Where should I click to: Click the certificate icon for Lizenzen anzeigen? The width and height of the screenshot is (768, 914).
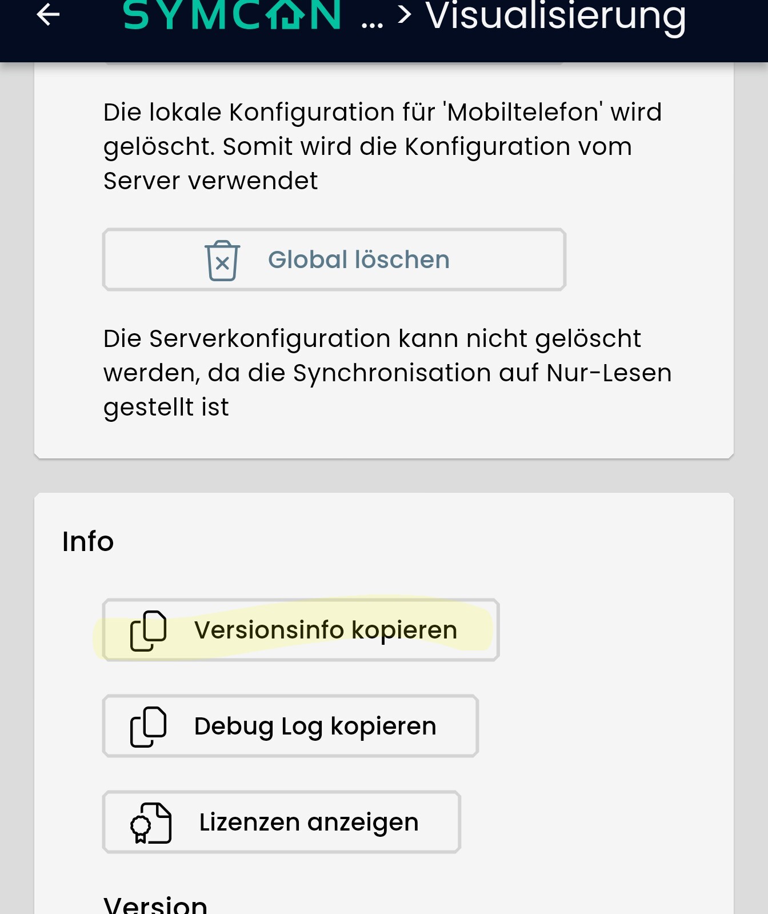150,823
